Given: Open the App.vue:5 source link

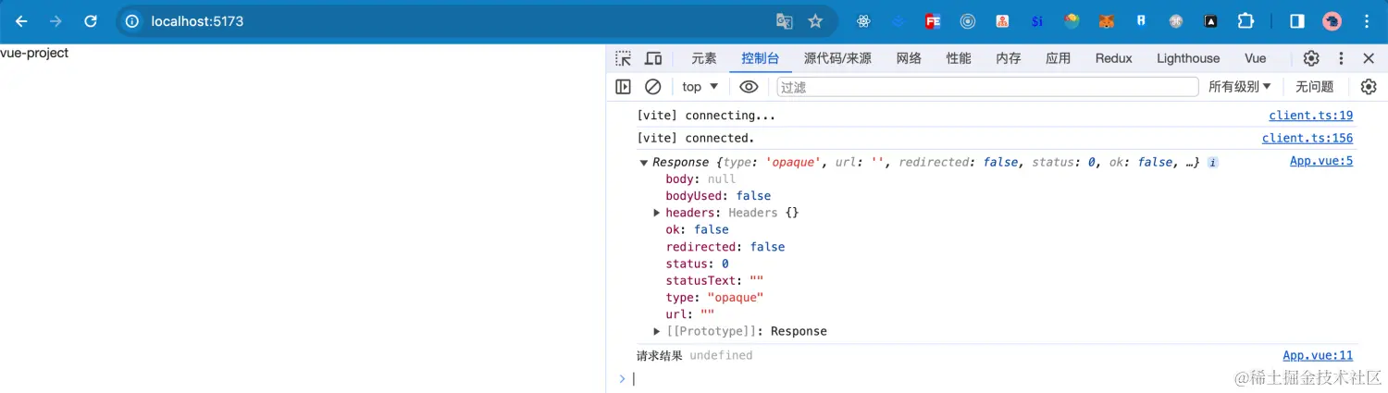Looking at the screenshot, I should (1321, 161).
